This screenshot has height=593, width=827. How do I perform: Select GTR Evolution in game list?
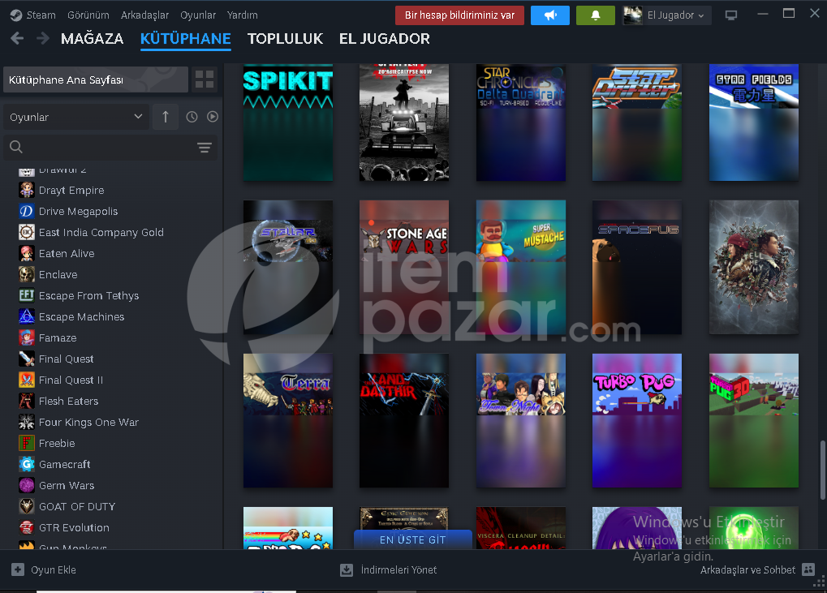75,527
